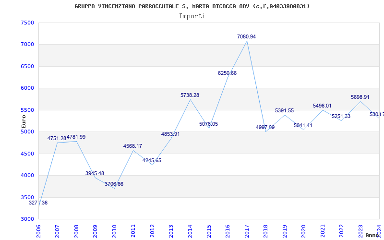Click the 2020 year label
The height and width of the screenshot is (240, 384).
point(304,231)
